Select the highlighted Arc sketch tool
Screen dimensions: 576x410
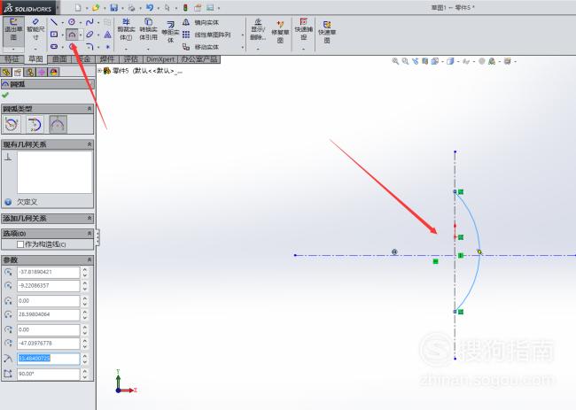pyautogui.click(x=72, y=35)
